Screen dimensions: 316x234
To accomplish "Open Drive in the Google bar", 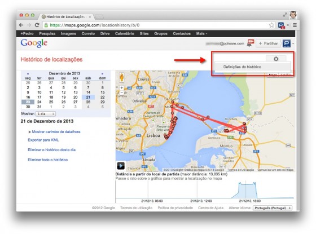I will coord(105,34).
